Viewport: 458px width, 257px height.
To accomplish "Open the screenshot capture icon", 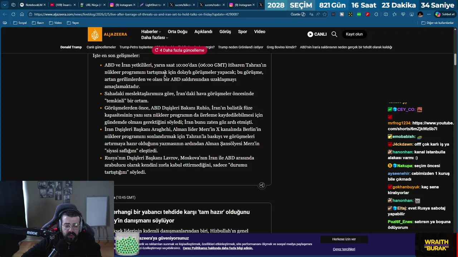I will (x=411, y=14).
